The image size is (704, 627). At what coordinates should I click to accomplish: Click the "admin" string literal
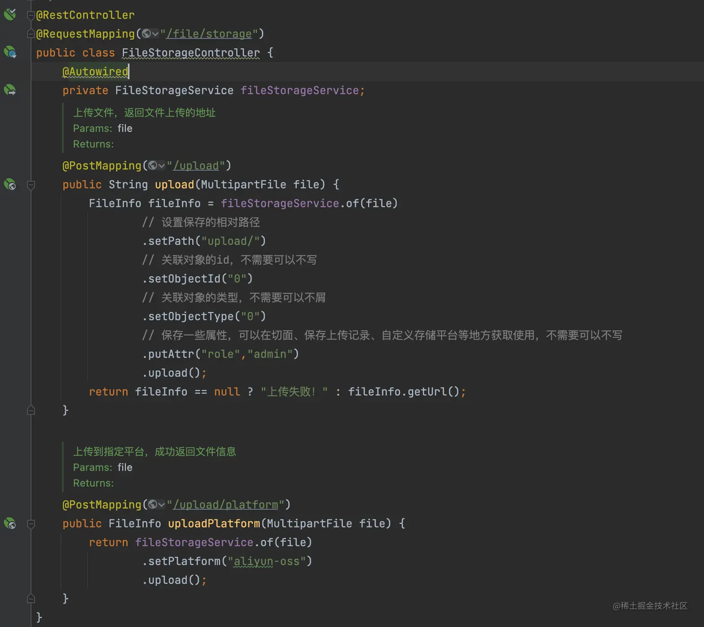(x=270, y=354)
